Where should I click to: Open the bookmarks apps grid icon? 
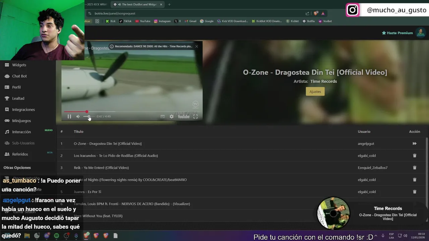(97, 21)
